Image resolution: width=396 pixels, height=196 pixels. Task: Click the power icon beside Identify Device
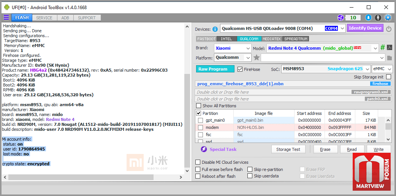[x=389, y=29]
